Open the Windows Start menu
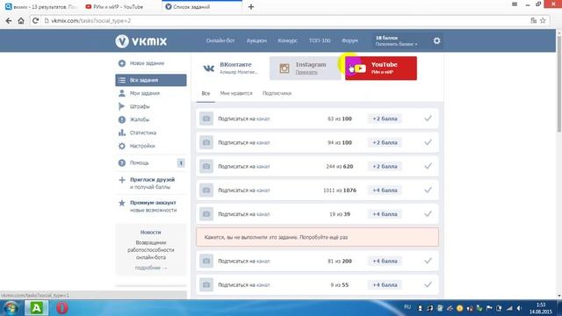The image size is (562, 316). point(11,308)
